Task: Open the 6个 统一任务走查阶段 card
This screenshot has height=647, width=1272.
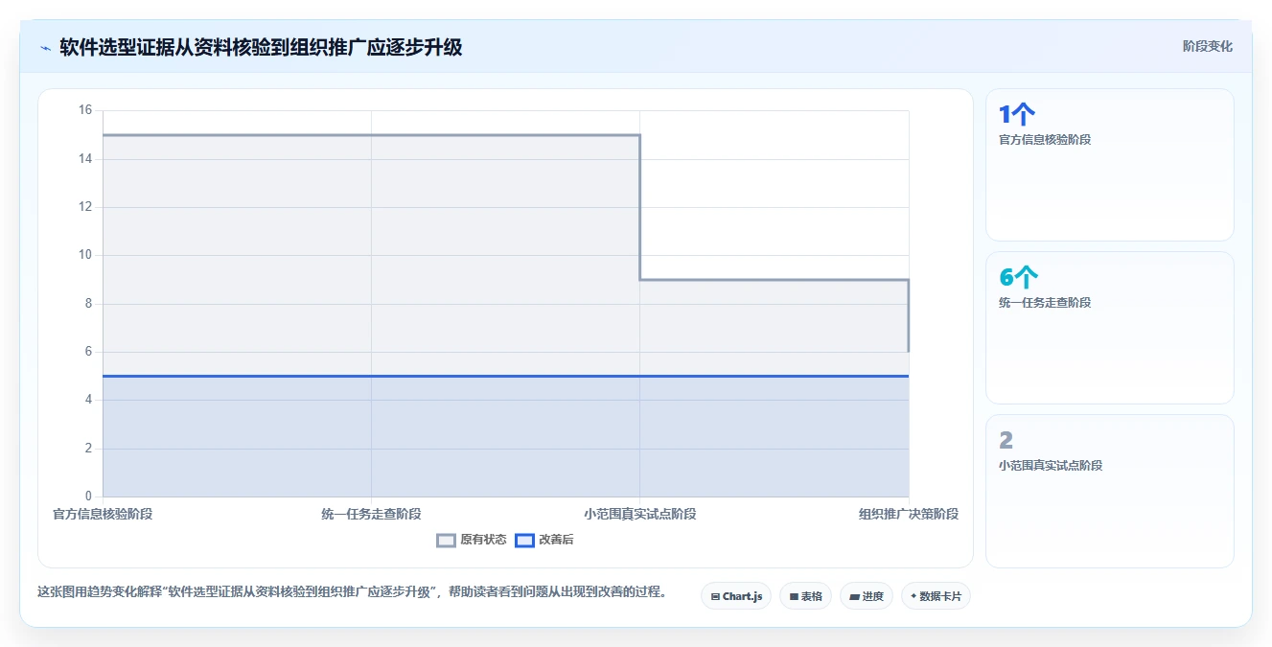Action: 1110,328
